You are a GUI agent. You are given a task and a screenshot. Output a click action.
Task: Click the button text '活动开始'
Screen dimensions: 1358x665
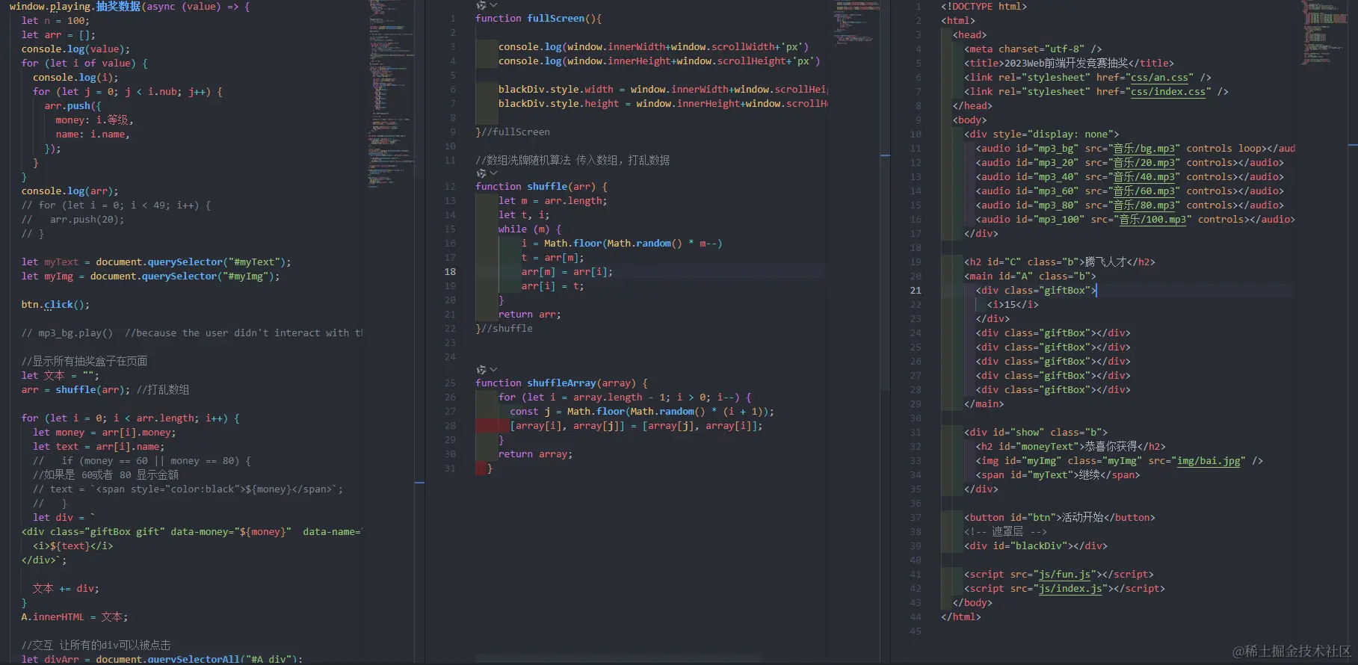[x=1083, y=518]
